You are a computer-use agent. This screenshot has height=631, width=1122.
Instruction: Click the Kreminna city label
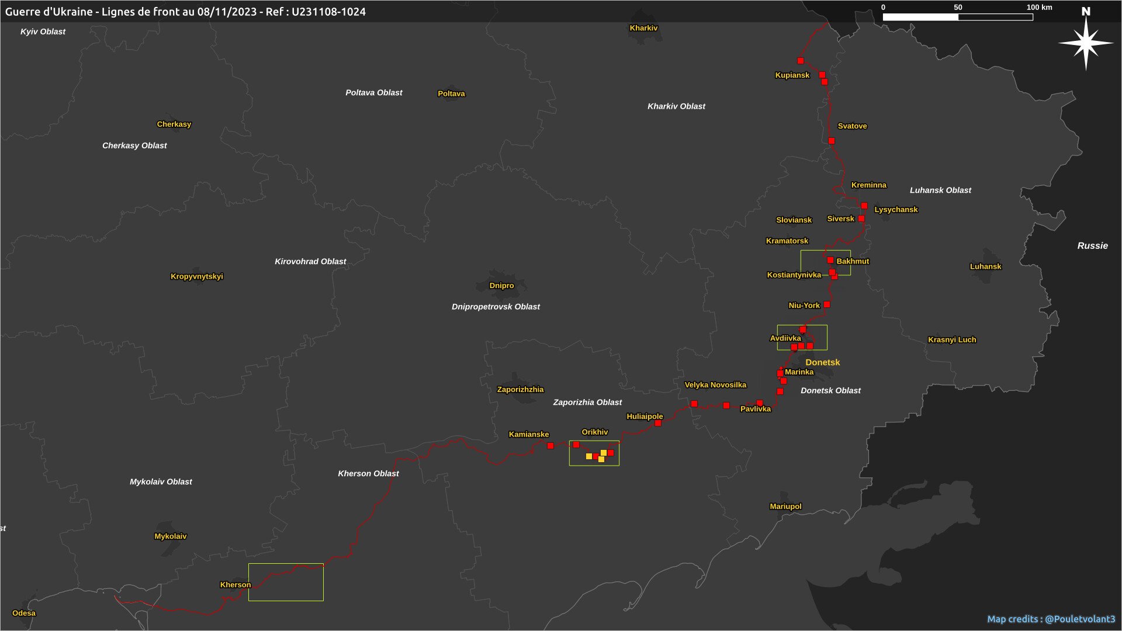pos(869,185)
